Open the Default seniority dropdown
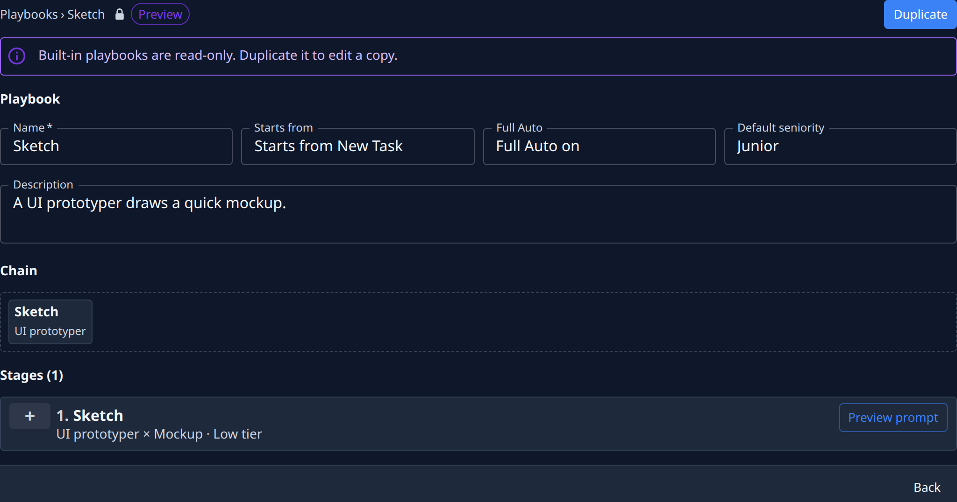This screenshot has height=502, width=957. [x=841, y=146]
